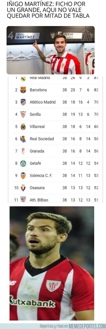106x329 pixels.
Task: Click the Sevilla club crest
Action: point(23,114)
